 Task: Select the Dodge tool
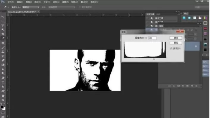tap(3, 73)
